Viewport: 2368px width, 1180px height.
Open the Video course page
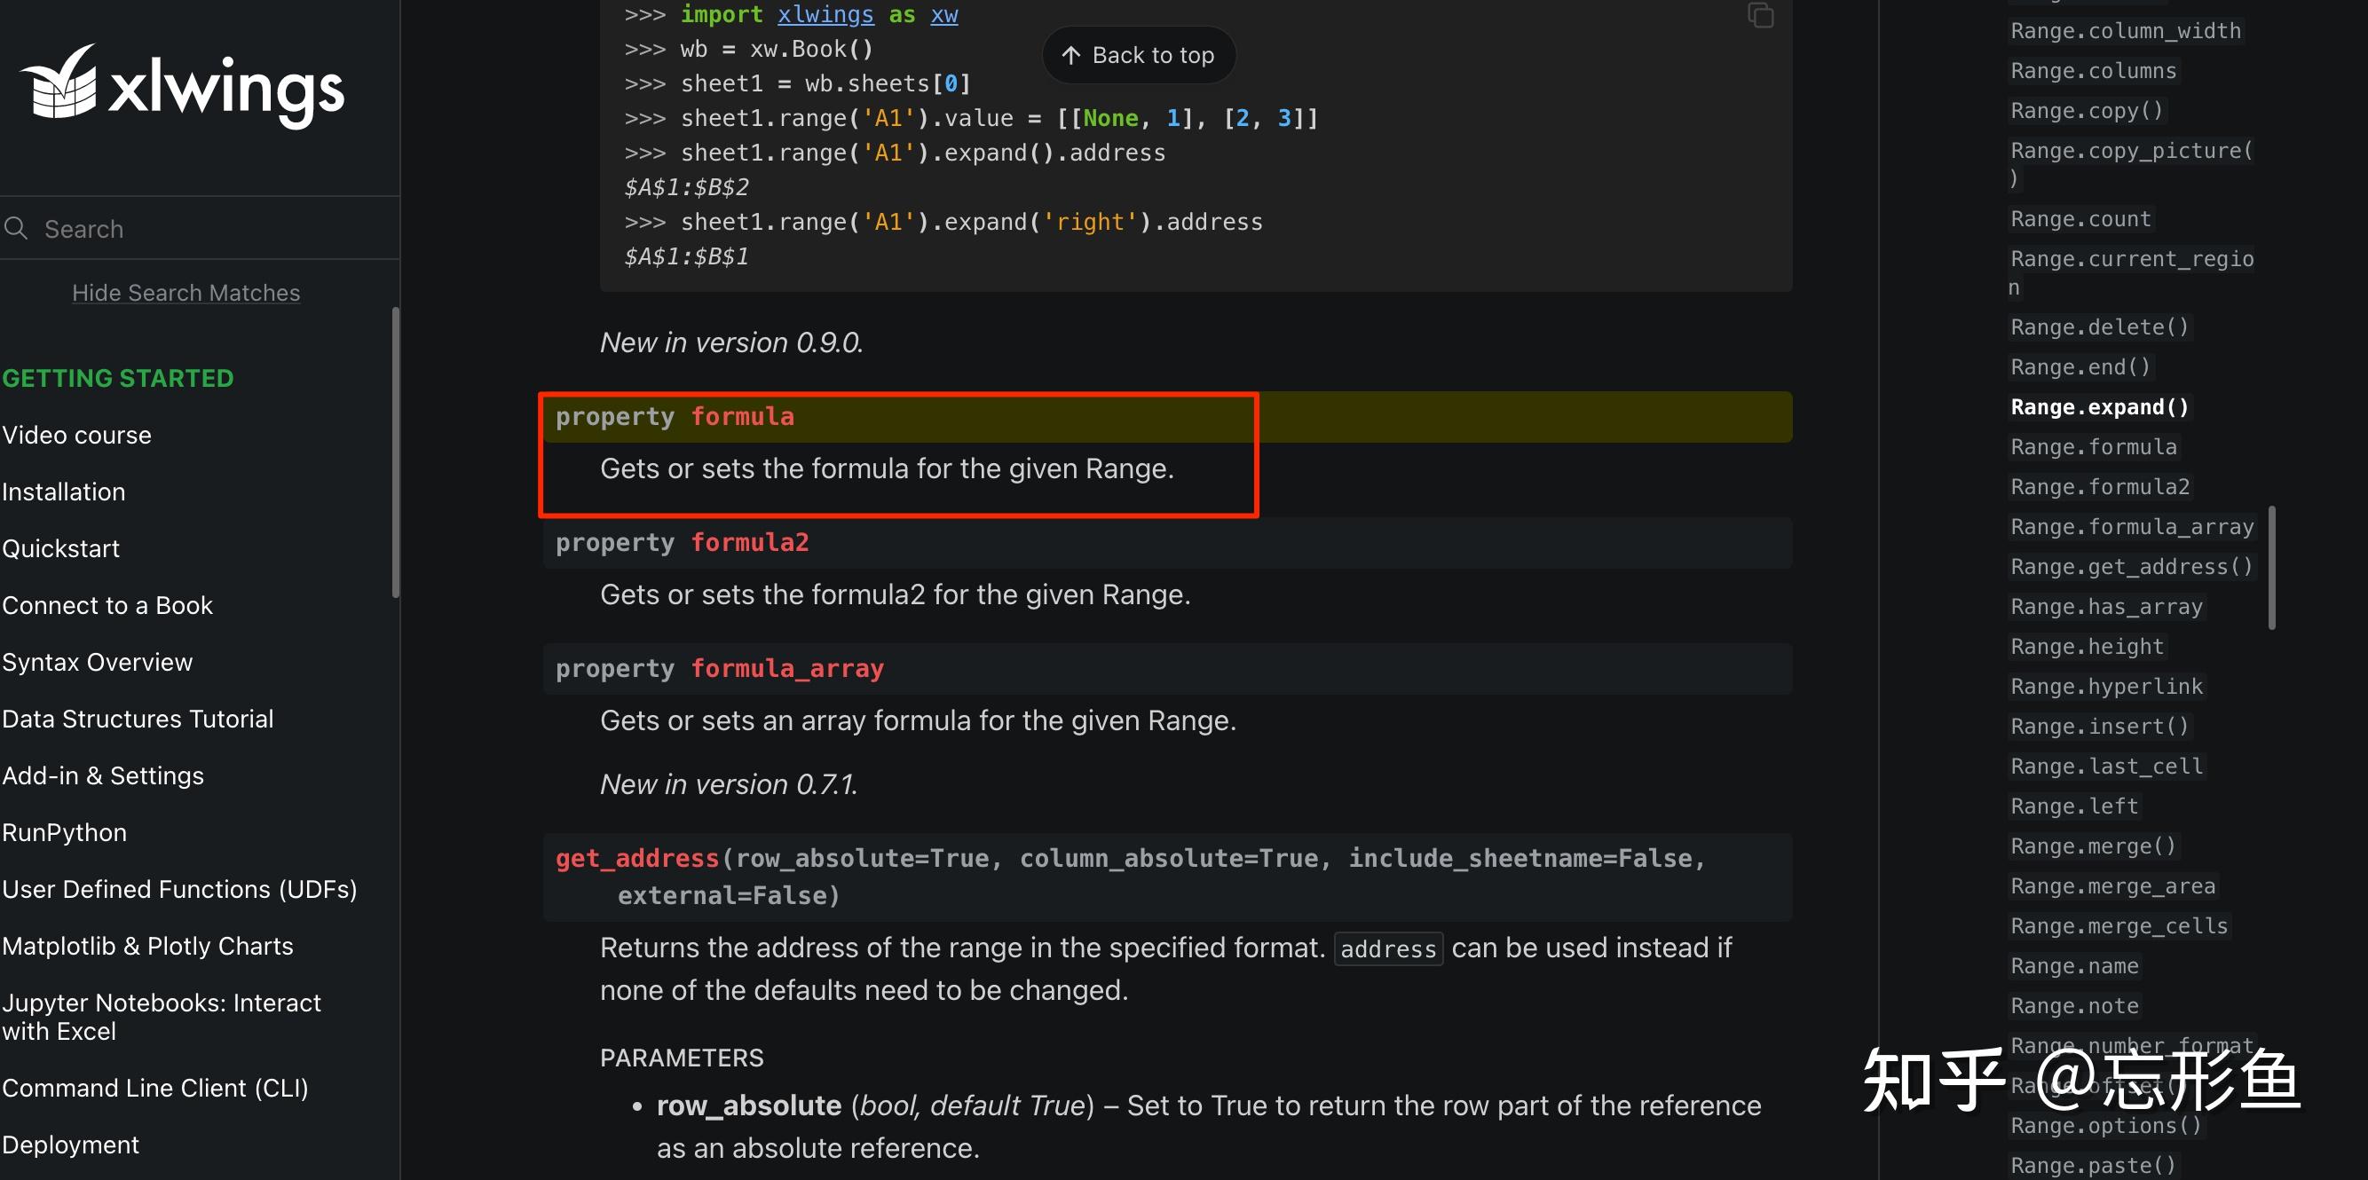(76, 435)
